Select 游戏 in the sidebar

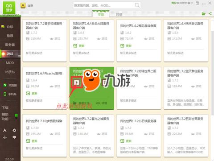pyautogui.click(x=10, y=54)
